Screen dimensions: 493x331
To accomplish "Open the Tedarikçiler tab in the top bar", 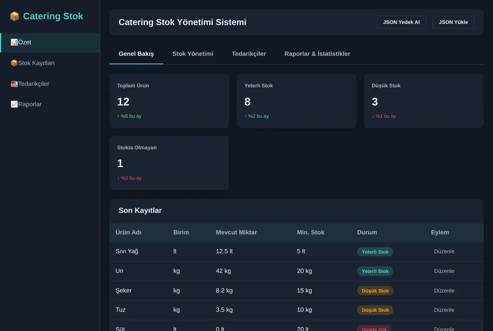I will 249,54.
